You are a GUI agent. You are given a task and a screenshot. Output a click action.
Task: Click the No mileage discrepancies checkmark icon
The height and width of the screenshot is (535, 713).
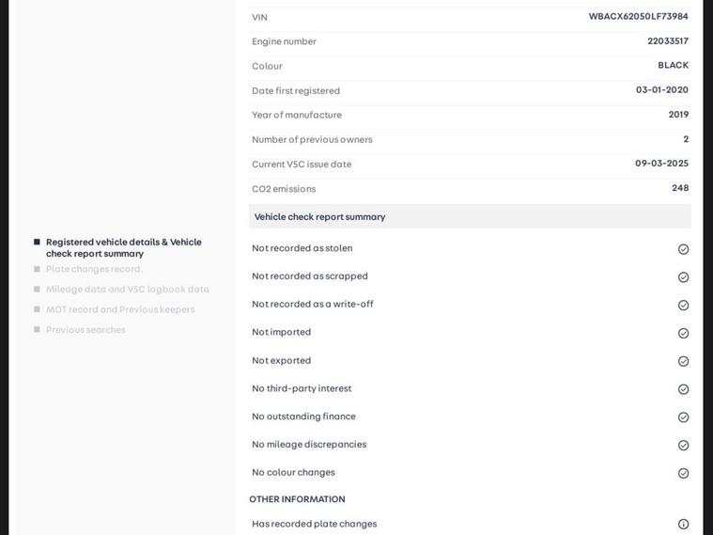pyautogui.click(x=683, y=446)
